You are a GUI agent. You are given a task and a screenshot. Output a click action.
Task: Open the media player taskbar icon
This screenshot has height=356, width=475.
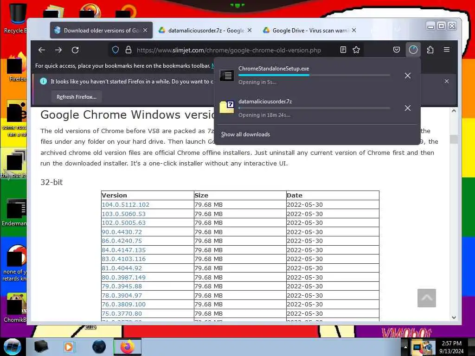coord(69,347)
